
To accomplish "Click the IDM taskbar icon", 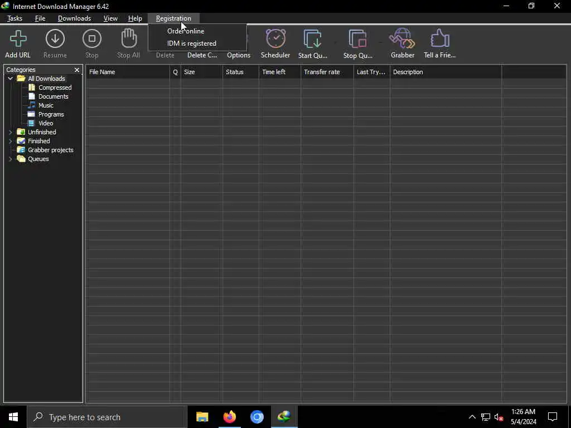I will [284, 417].
